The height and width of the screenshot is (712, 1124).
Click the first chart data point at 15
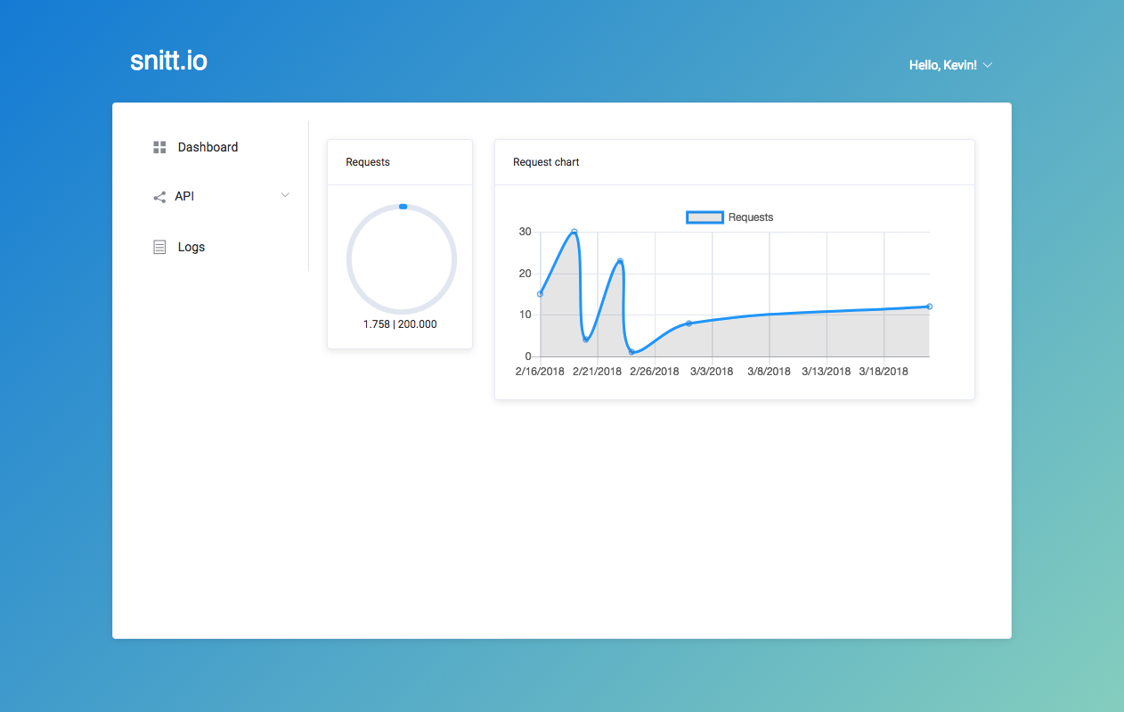click(x=540, y=294)
